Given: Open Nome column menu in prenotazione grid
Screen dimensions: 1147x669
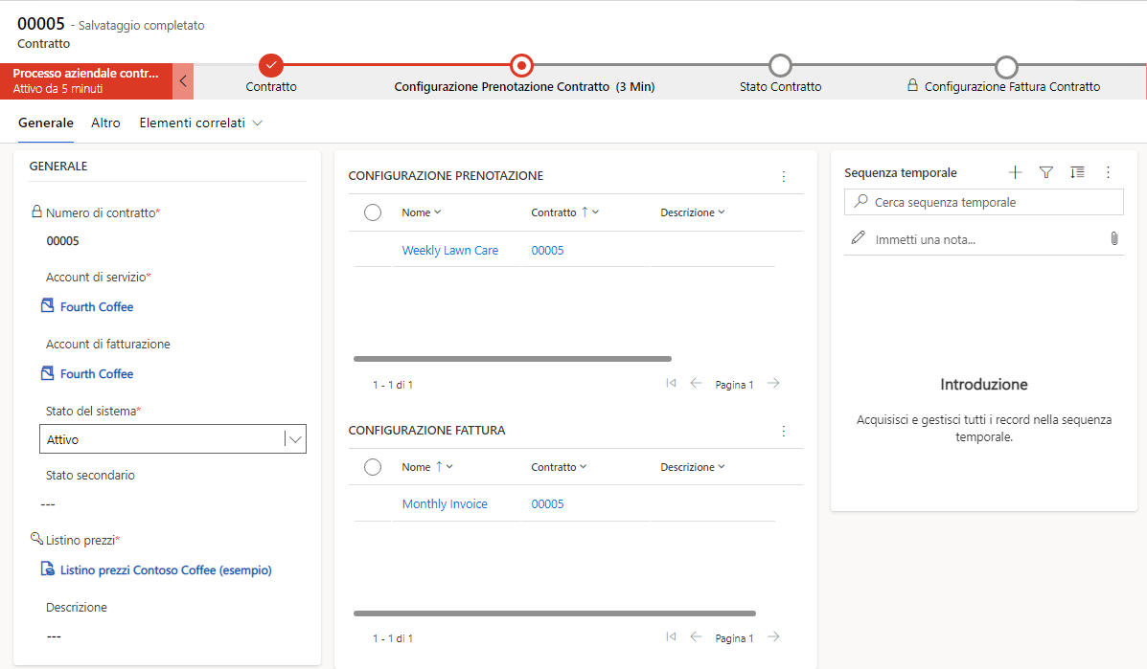Looking at the screenshot, I should (422, 212).
